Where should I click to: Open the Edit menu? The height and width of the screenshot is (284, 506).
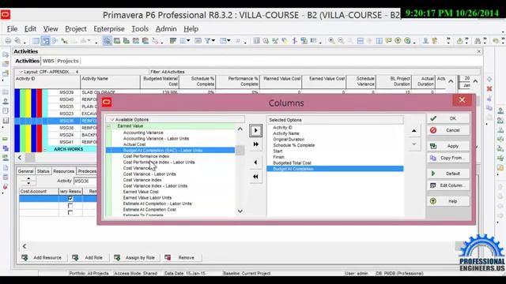coord(30,29)
